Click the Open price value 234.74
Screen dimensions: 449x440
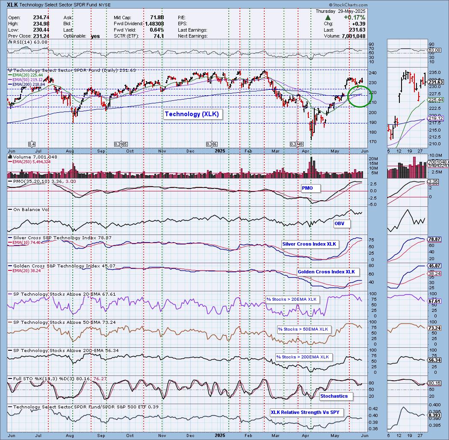pyautogui.click(x=41, y=18)
